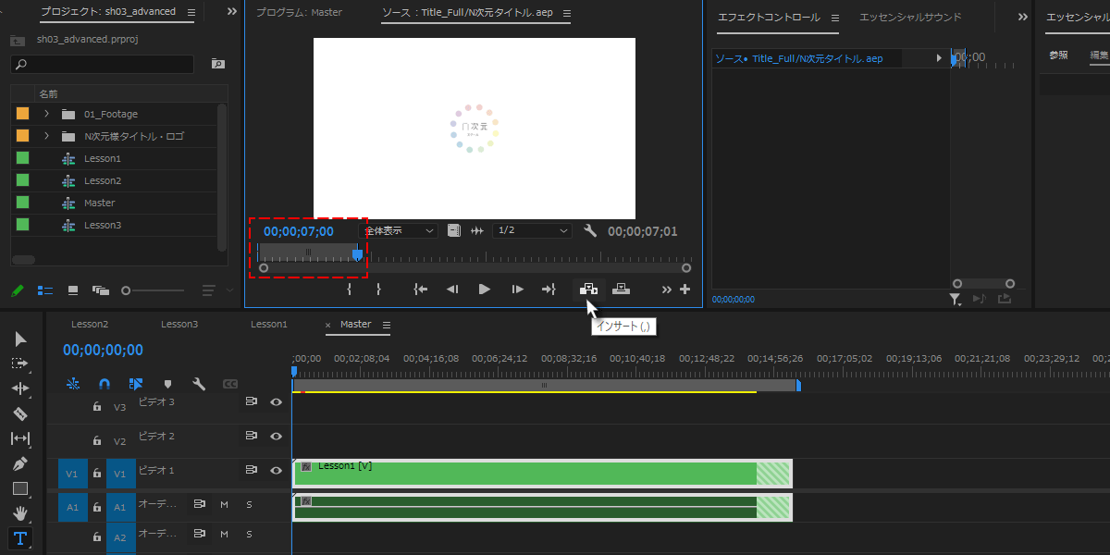Image resolution: width=1110 pixels, height=555 pixels.
Task: Toggle captions CC track button
Action: coord(230,383)
